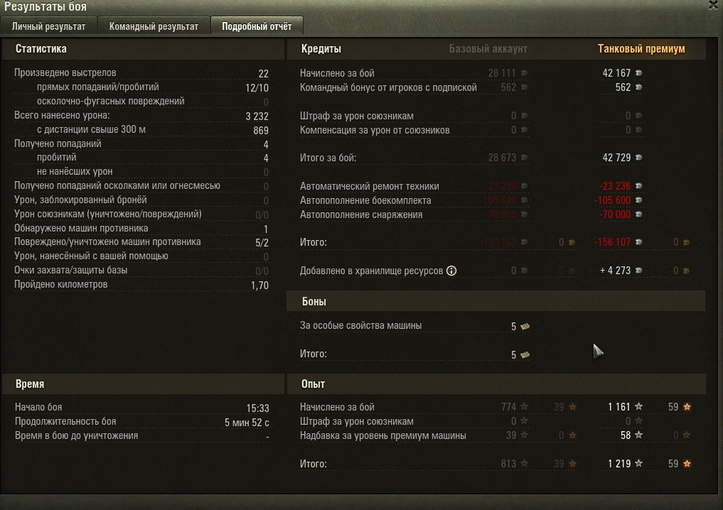Open the Личный результат tab

coord(49,26)
